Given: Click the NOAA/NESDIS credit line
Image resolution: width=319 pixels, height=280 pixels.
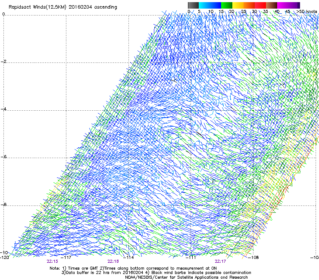Looking at the screenshot, I should click(186, 277).
